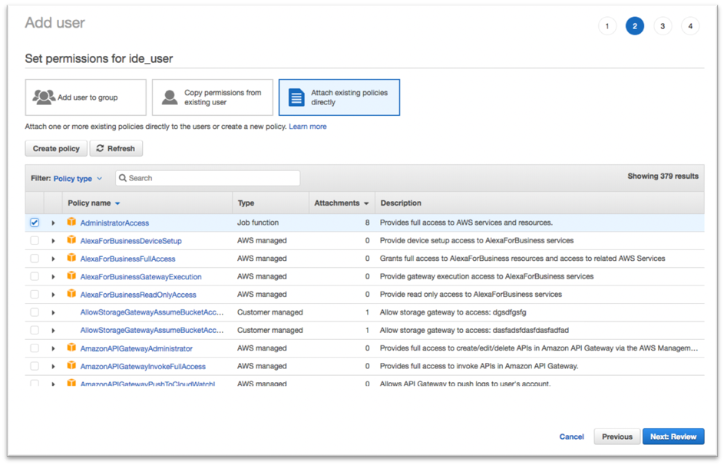Check the dgsdfgsfg storage gateway policy checkbox

pyautogui.click(x=35, y=312)
